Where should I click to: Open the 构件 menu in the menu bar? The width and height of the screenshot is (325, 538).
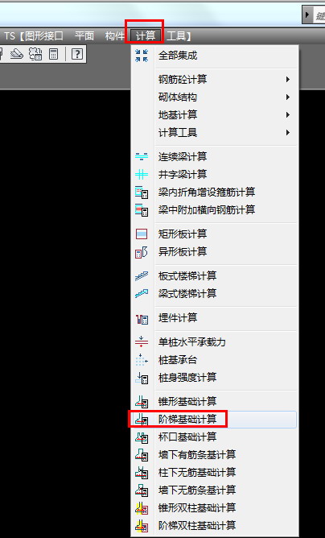pyautogui.click(x=115, y=35)
